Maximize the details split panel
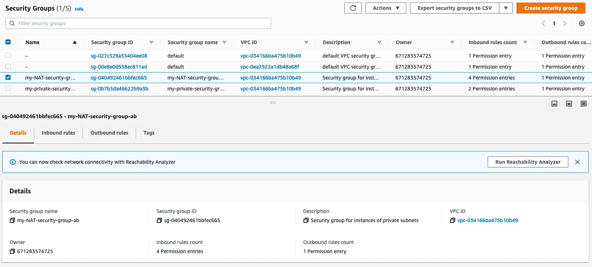 (x=583, y=104)
